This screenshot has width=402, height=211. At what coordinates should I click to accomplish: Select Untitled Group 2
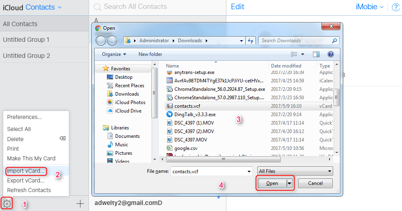(44, 55)
